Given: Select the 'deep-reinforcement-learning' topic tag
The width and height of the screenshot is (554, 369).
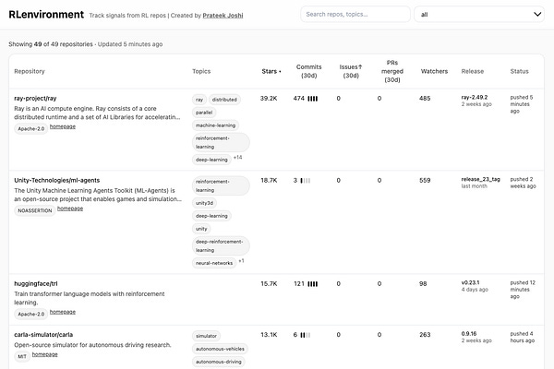Looking at the screenshot, I should coord(221,245).
